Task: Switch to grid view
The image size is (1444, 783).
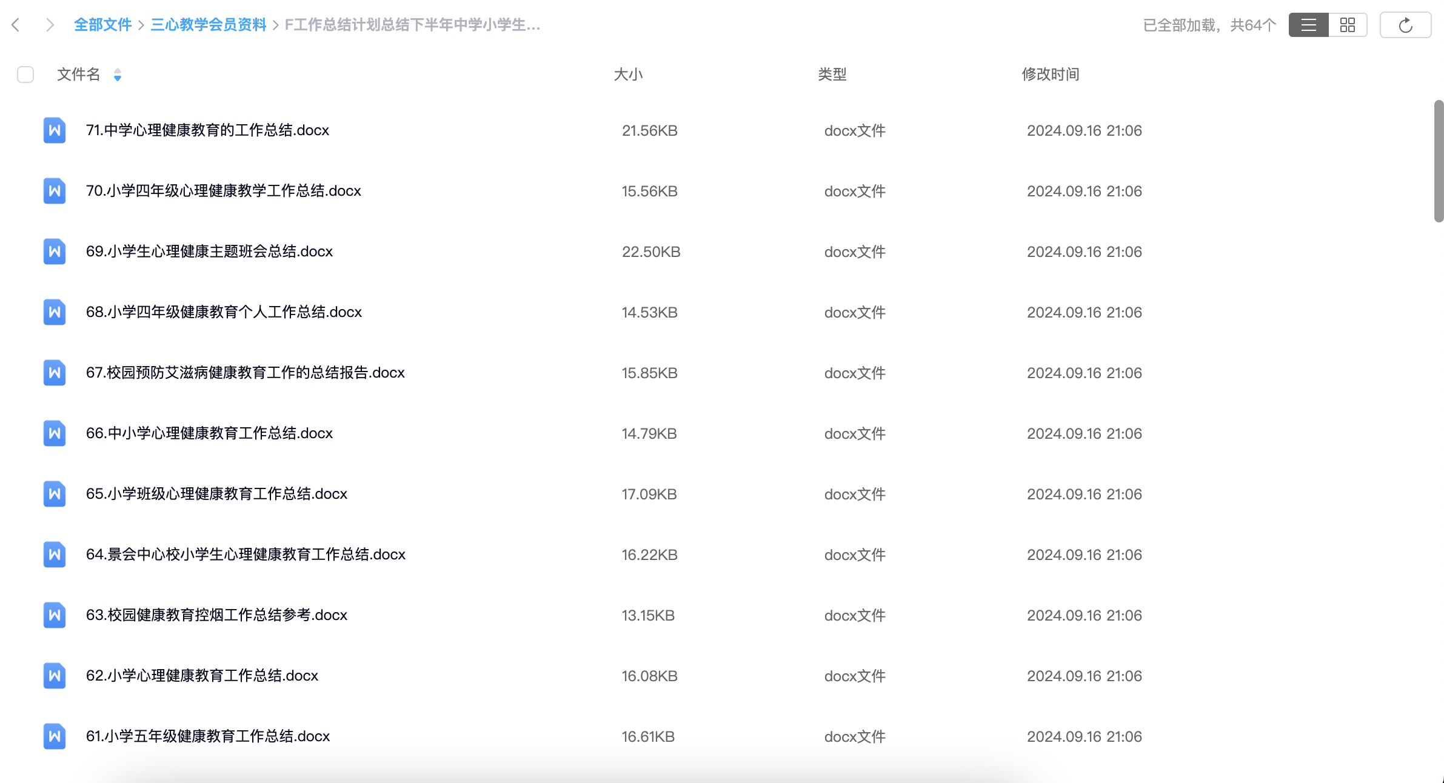Action: 1348,25
